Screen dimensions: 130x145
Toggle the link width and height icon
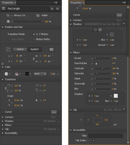pos(34,59)
